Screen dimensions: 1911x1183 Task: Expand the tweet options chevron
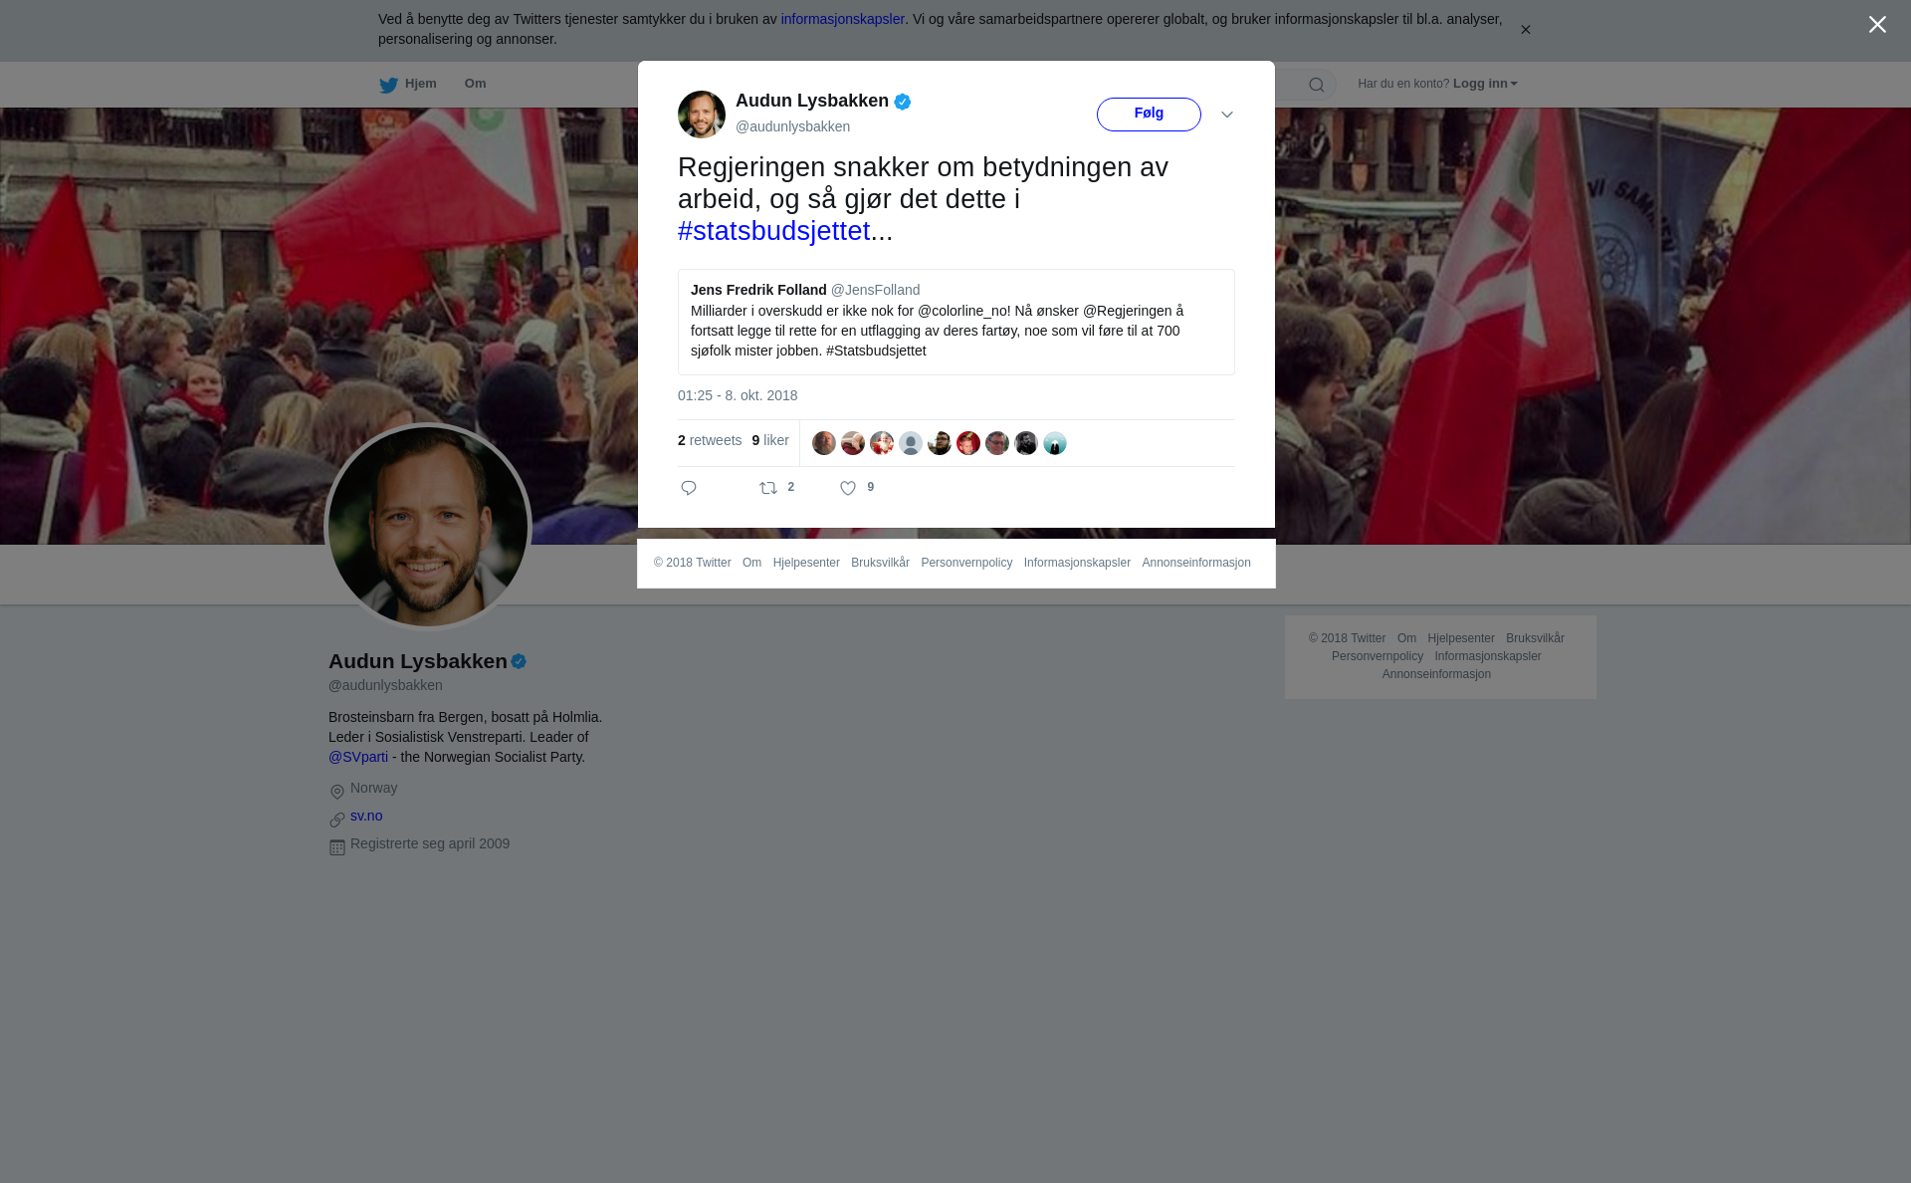tap(1227, 115)
